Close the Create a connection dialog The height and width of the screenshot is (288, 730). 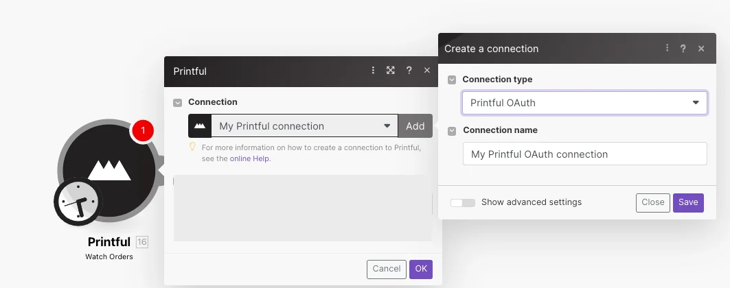[701, 48]
